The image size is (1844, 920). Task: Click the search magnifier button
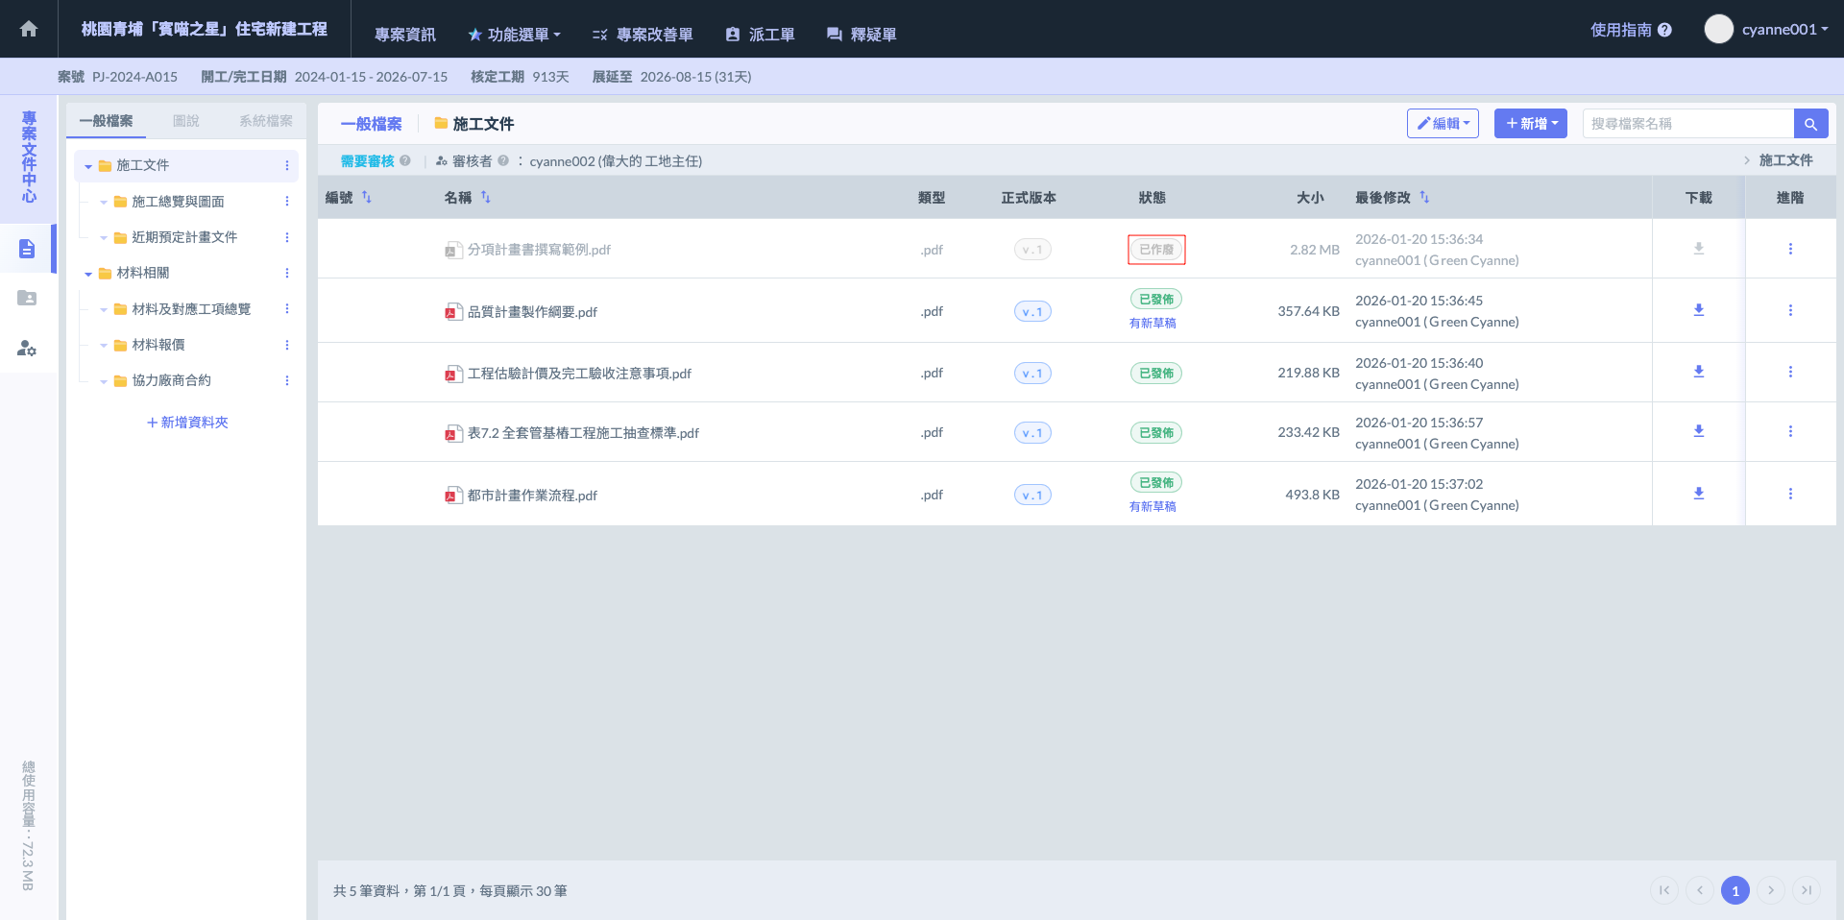(1810, 124)
